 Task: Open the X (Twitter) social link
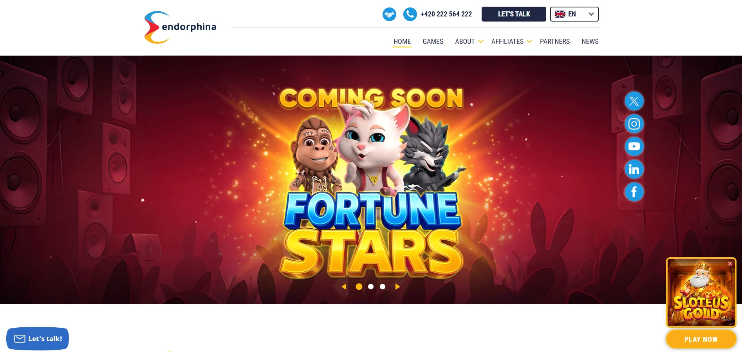tap(634, 101)
